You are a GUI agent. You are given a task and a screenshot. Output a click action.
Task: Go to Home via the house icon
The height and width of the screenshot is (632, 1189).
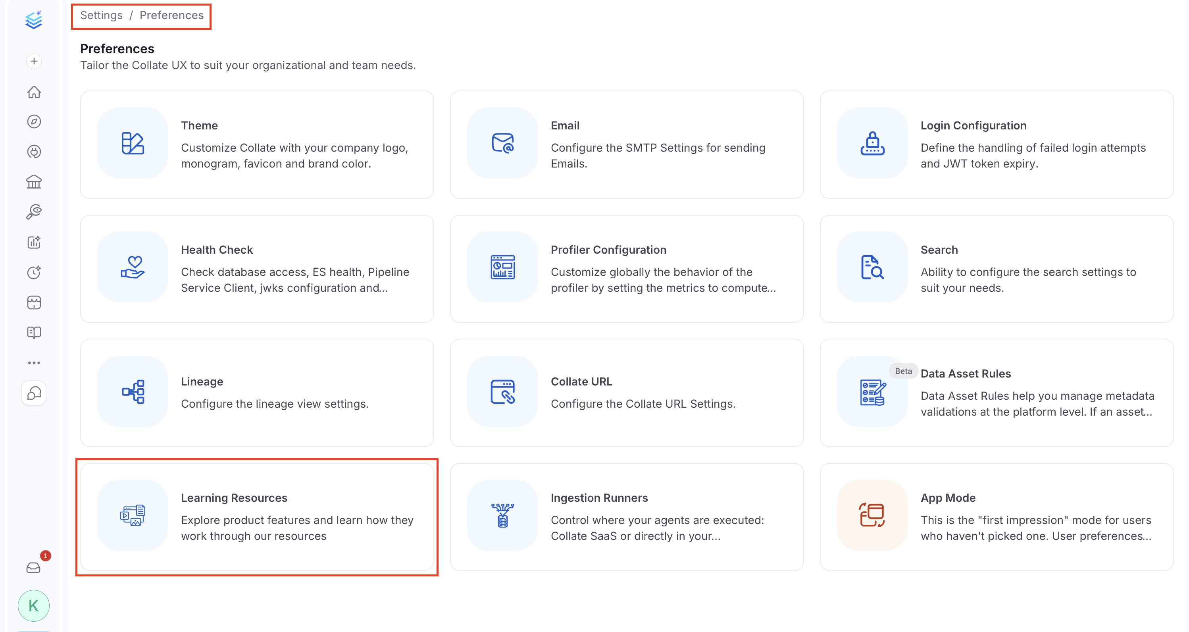pos(34,92)
